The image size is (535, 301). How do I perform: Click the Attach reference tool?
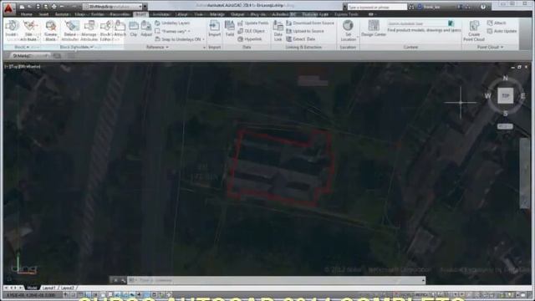[x=120, y=28]
